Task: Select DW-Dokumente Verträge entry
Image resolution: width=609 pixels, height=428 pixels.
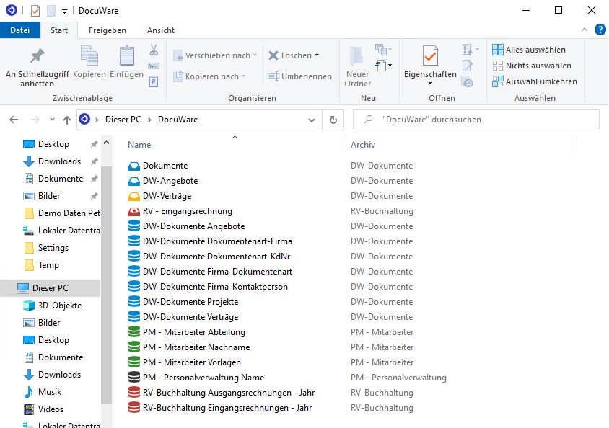Action: point(190,317)
